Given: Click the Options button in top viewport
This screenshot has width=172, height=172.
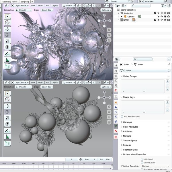Looking at the screenshot, I should [106, 10].
